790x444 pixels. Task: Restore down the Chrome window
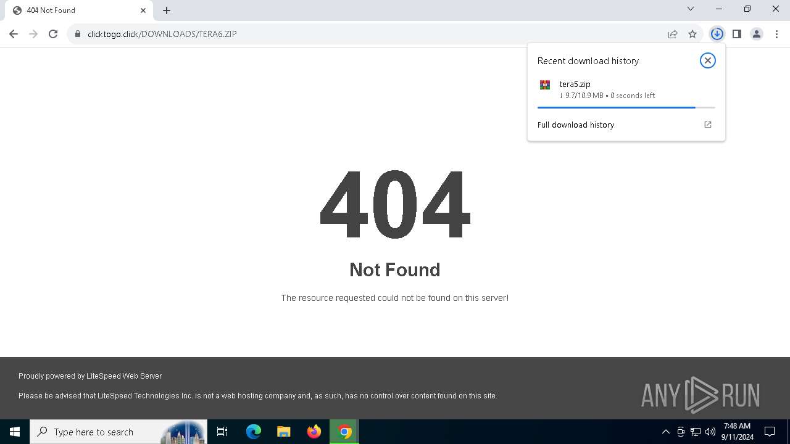point(747,9)
